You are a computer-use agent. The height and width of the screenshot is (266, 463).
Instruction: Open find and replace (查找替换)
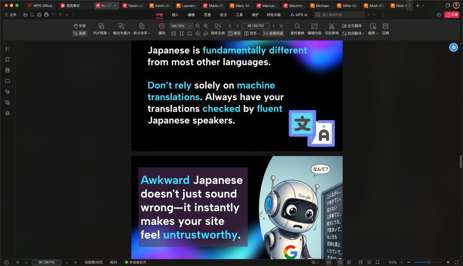click(x=298, y=29)
